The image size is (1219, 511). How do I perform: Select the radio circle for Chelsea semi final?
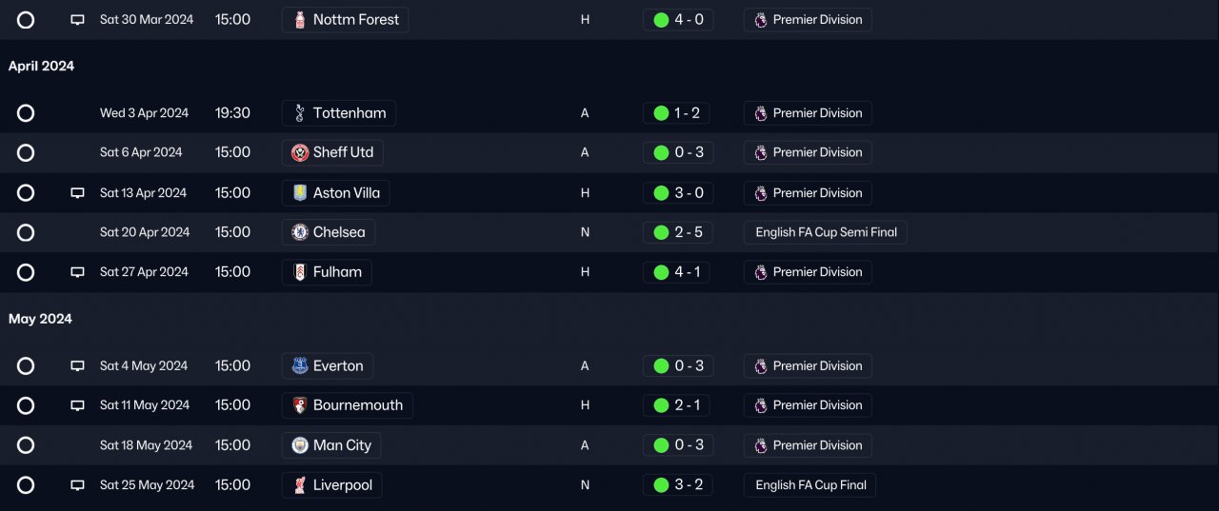coord(26,232)
